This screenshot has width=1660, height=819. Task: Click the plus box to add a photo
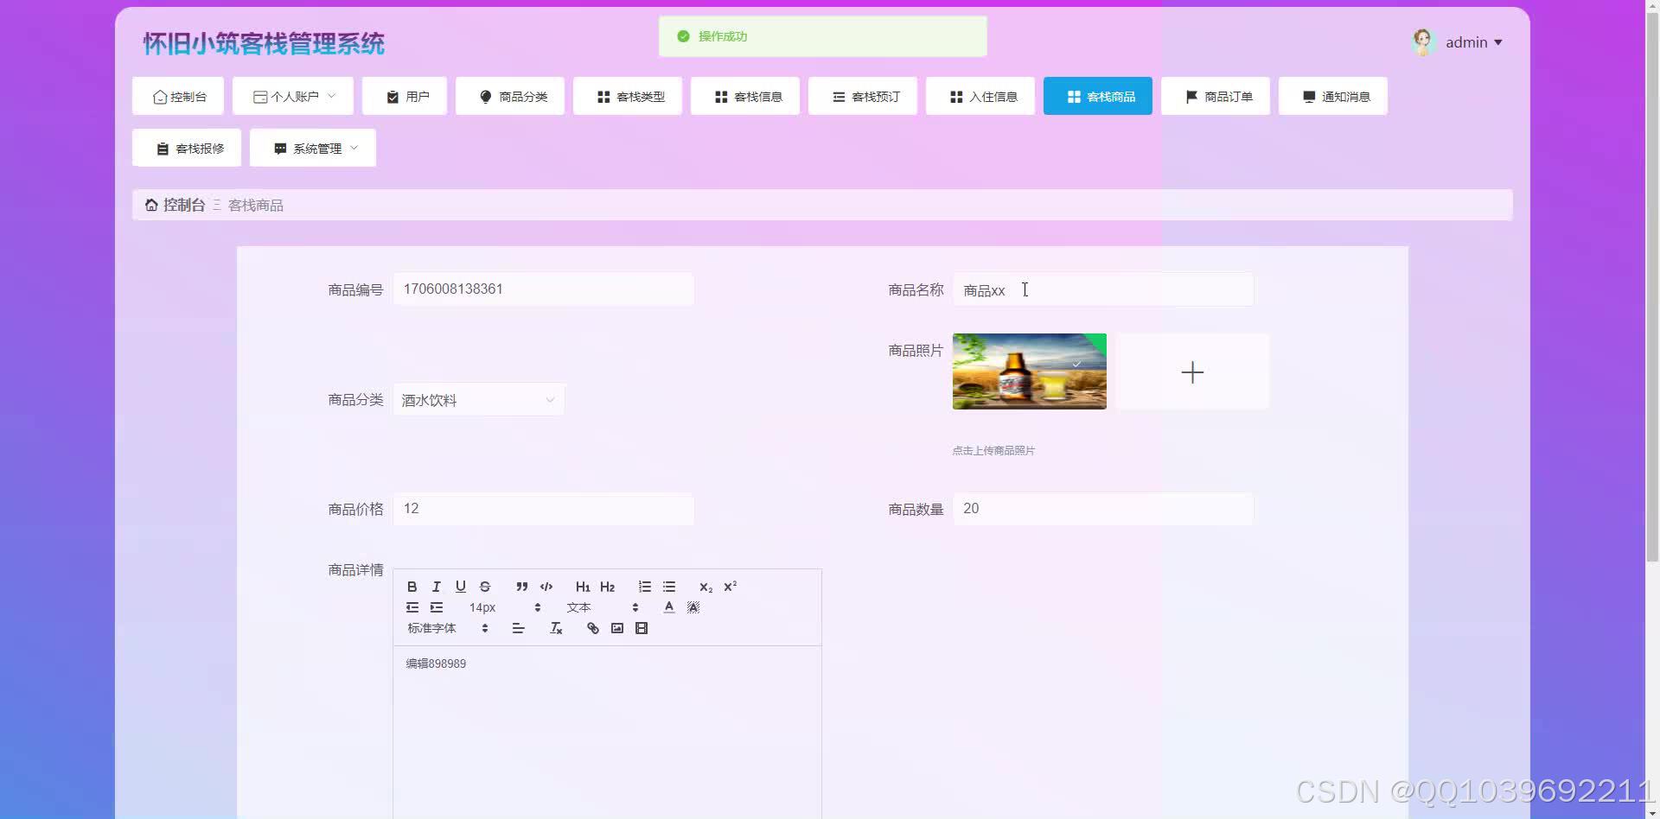1192,371
